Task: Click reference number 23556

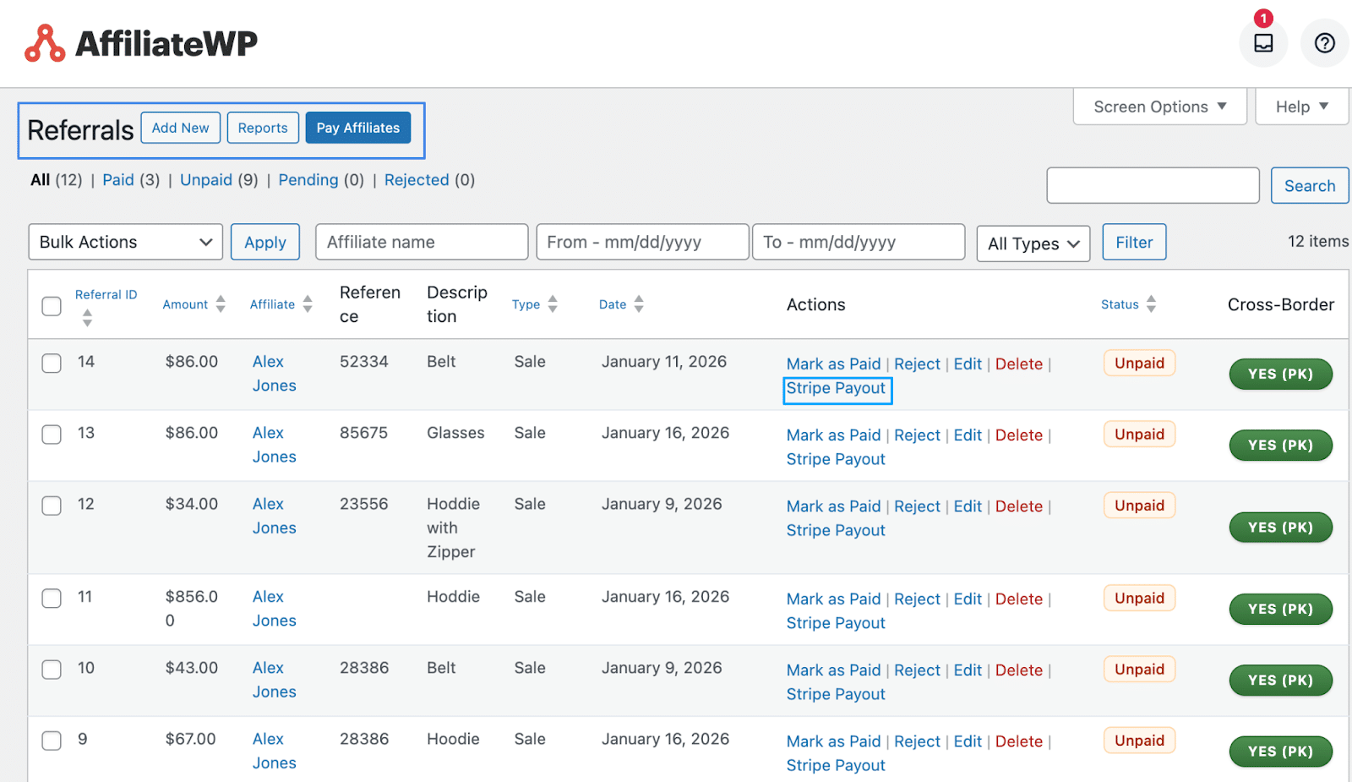Action: (364, 504)
